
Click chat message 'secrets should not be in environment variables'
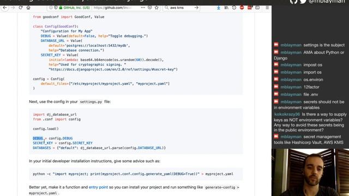309,105
